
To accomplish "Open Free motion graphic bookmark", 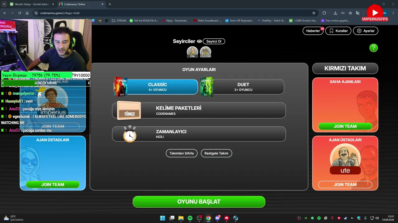I will [x=336, y=21].
